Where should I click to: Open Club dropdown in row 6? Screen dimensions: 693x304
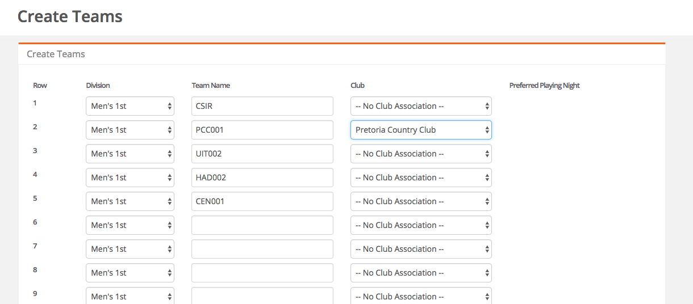tap(421, 225)
